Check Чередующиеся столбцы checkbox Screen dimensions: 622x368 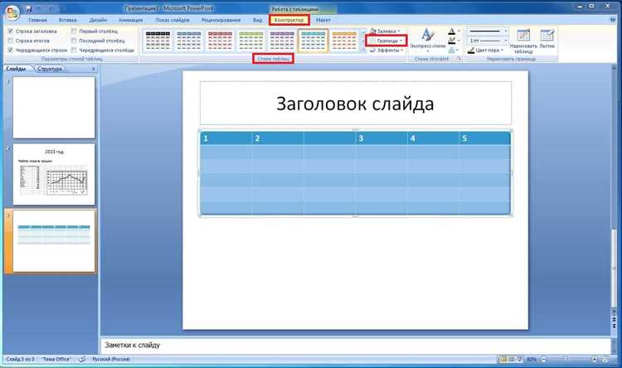pos(74,51)
